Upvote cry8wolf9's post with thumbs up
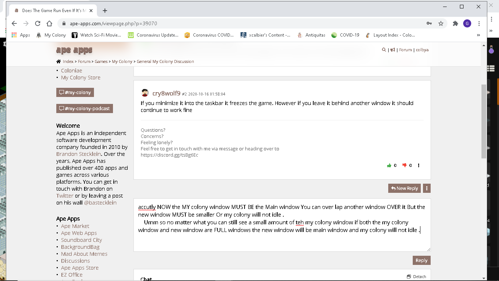Screen dimensions: 499x281 389,165
